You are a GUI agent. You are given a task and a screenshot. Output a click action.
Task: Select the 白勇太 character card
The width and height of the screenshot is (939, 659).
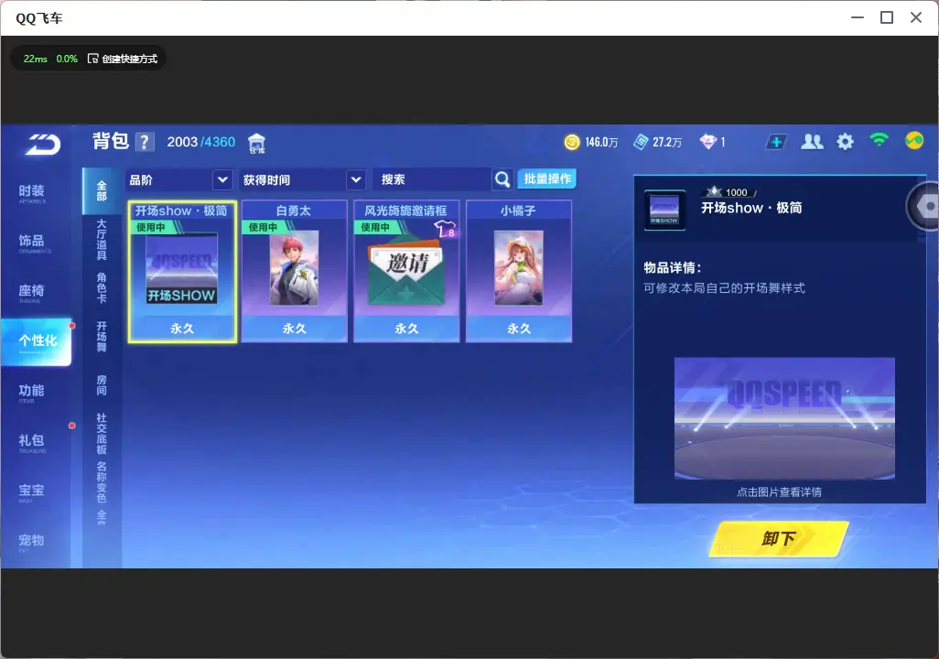point(294,272)
